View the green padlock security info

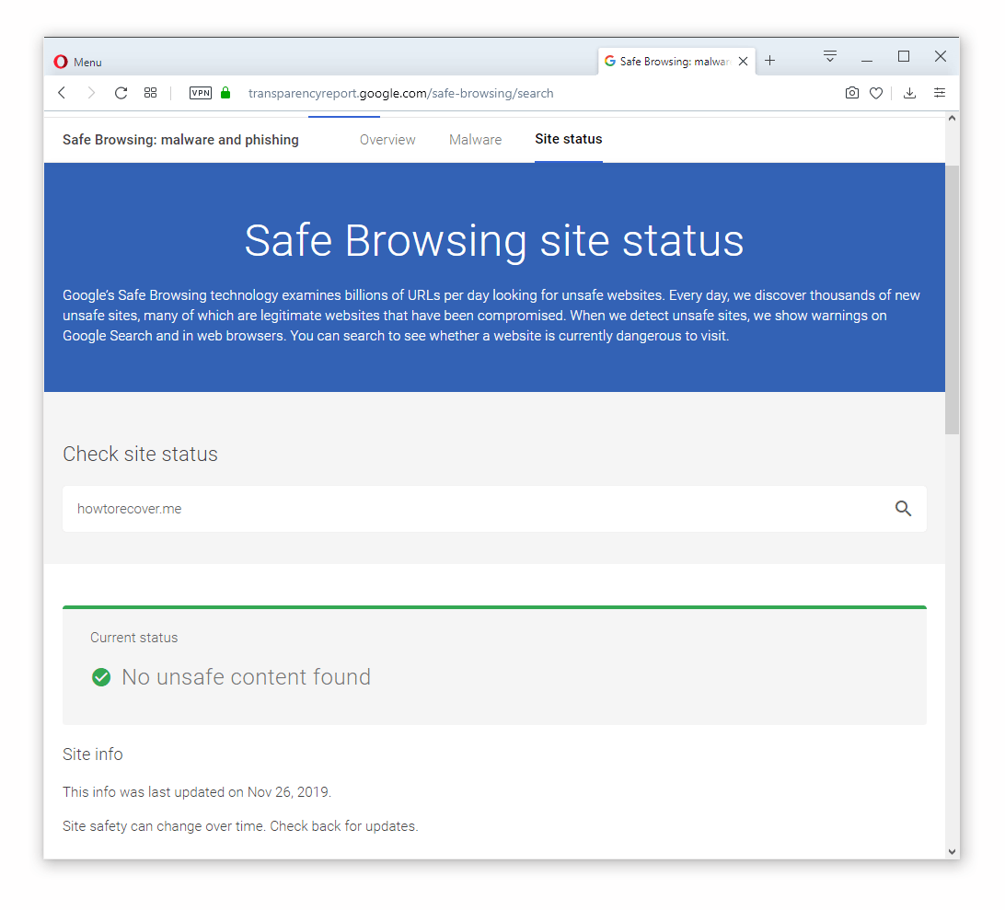click(x=225, y=93)
